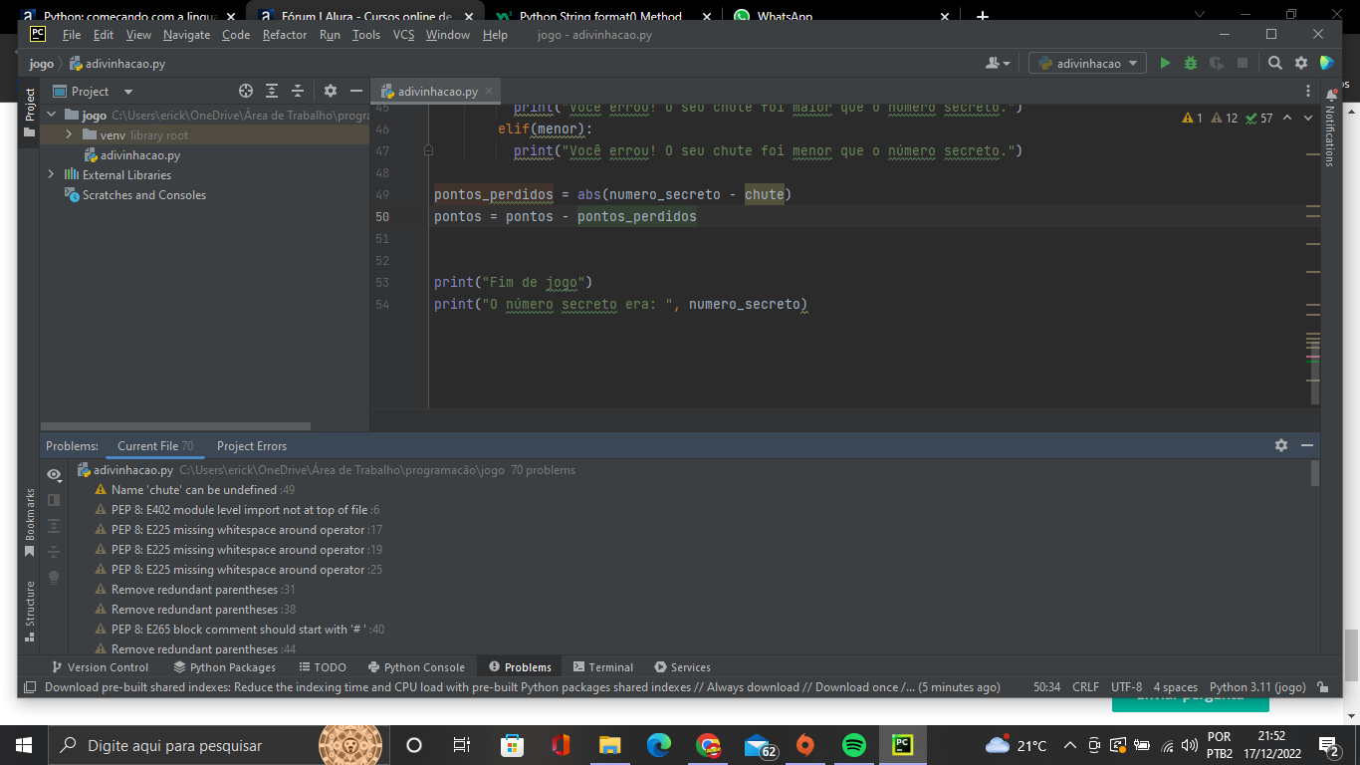Click the read-only lock icon in status bar

coord(1322,687)
